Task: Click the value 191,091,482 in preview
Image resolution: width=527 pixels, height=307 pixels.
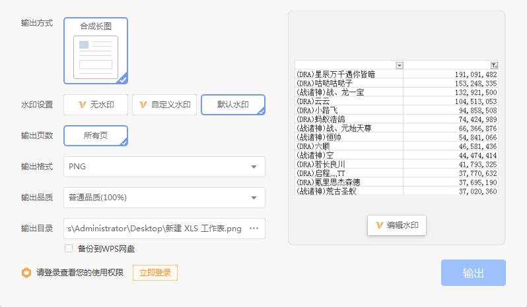Action: (x=476, y=74)
